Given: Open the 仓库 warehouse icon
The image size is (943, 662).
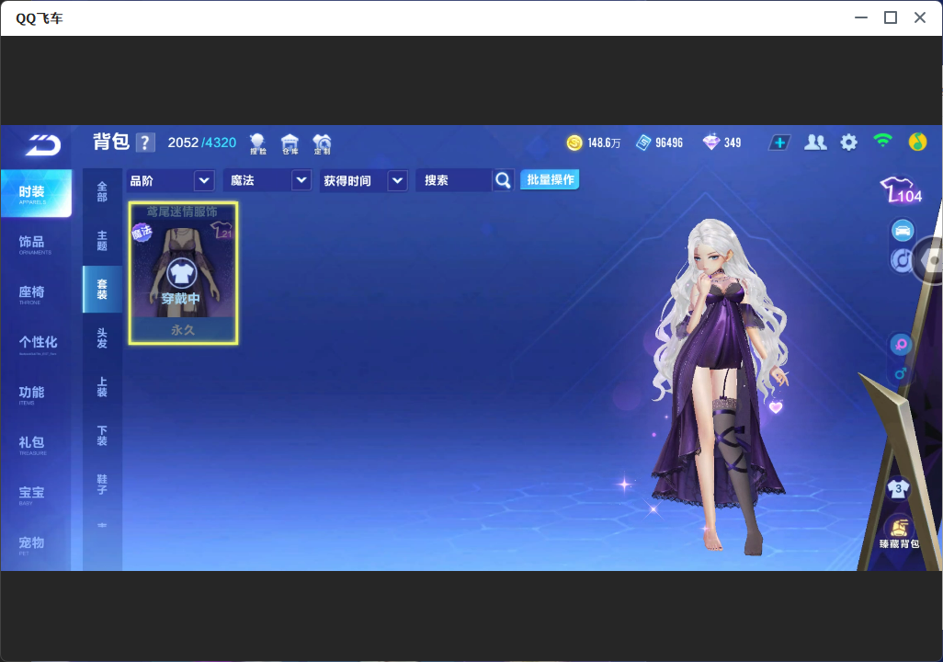Looking at the screenshot, I should tap(290, 143).
